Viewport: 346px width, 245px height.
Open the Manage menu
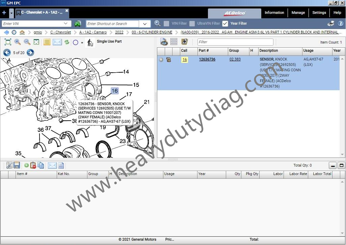coord(298,13)
